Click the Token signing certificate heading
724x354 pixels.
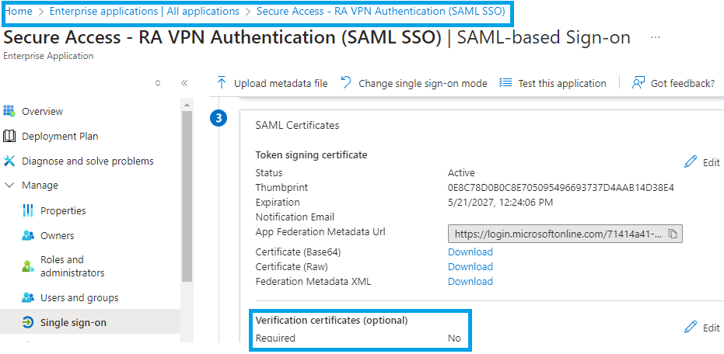(311, 155)
